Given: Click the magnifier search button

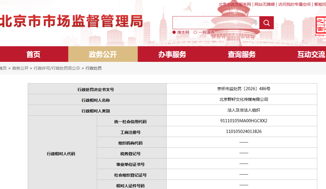Looking at the screenshot, I should pyautogui.click(x=266, y=23).
